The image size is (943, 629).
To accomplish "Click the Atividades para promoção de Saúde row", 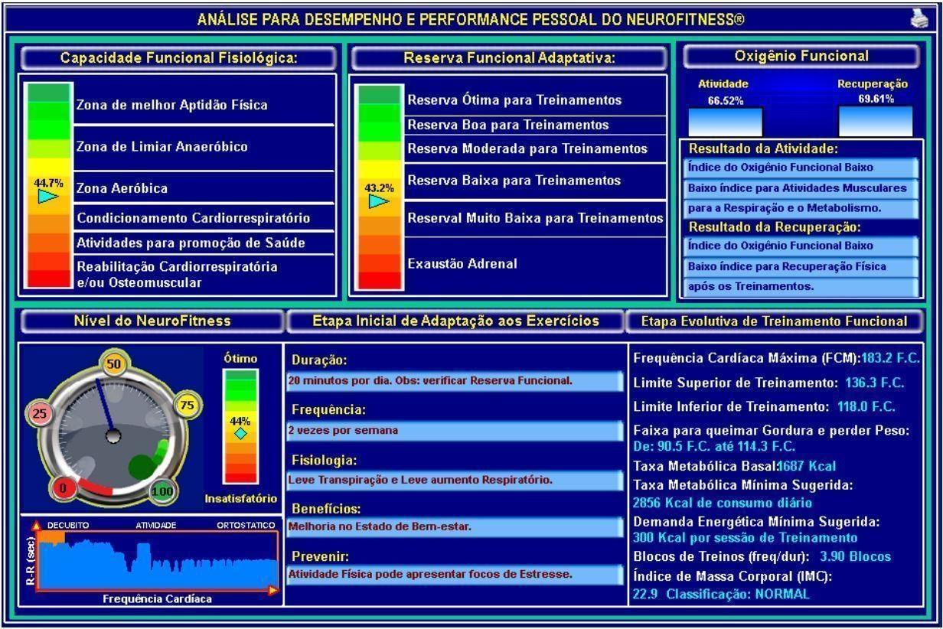I will pyautogui.click(x=204, y=243).
